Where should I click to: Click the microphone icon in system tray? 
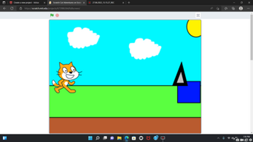click(x=224, y=138)
